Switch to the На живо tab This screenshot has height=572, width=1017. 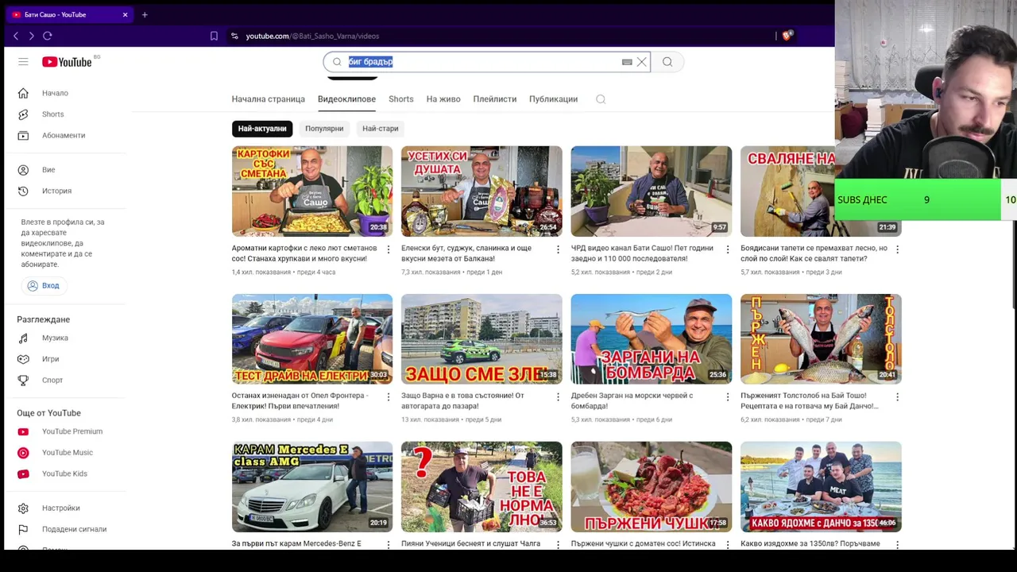tap(443, 99)
